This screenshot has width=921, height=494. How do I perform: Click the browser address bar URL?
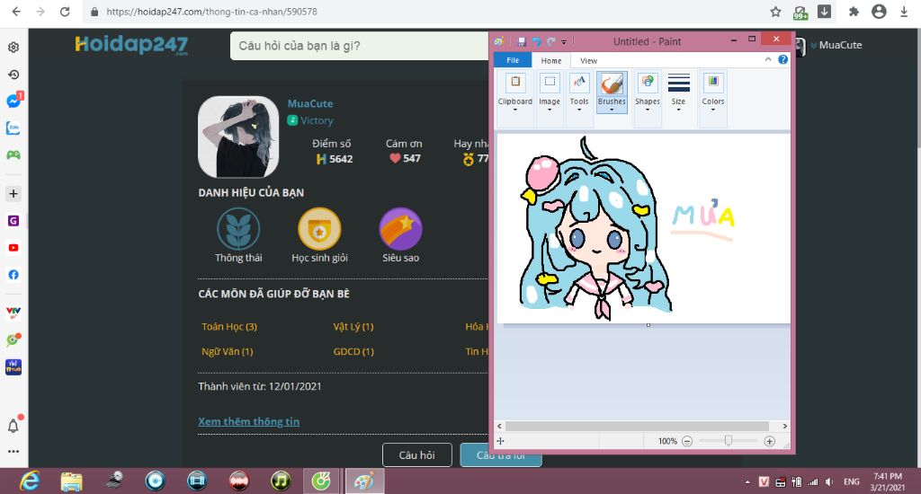pos(211,12)
